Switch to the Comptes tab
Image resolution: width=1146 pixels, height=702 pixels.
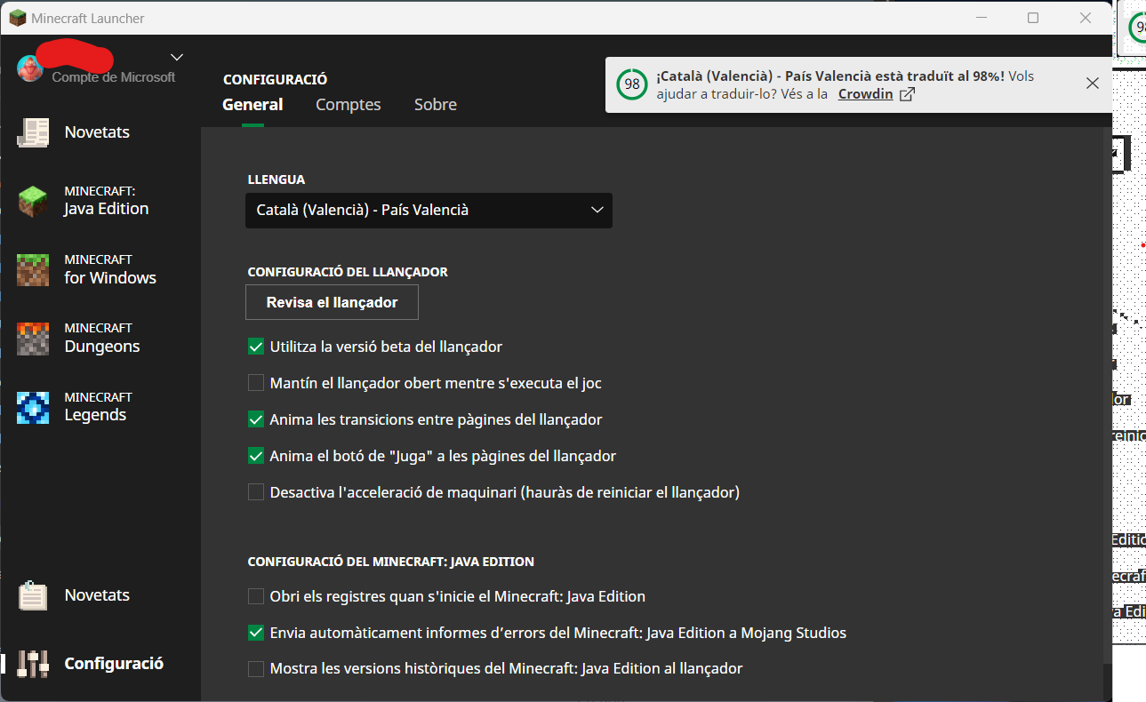pyautogui.click(x=349, y=105)
